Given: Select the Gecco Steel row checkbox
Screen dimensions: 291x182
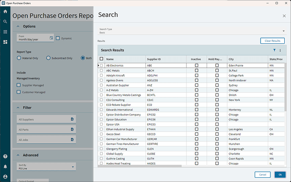Looking at the screenshot, I should click(101, 134).
